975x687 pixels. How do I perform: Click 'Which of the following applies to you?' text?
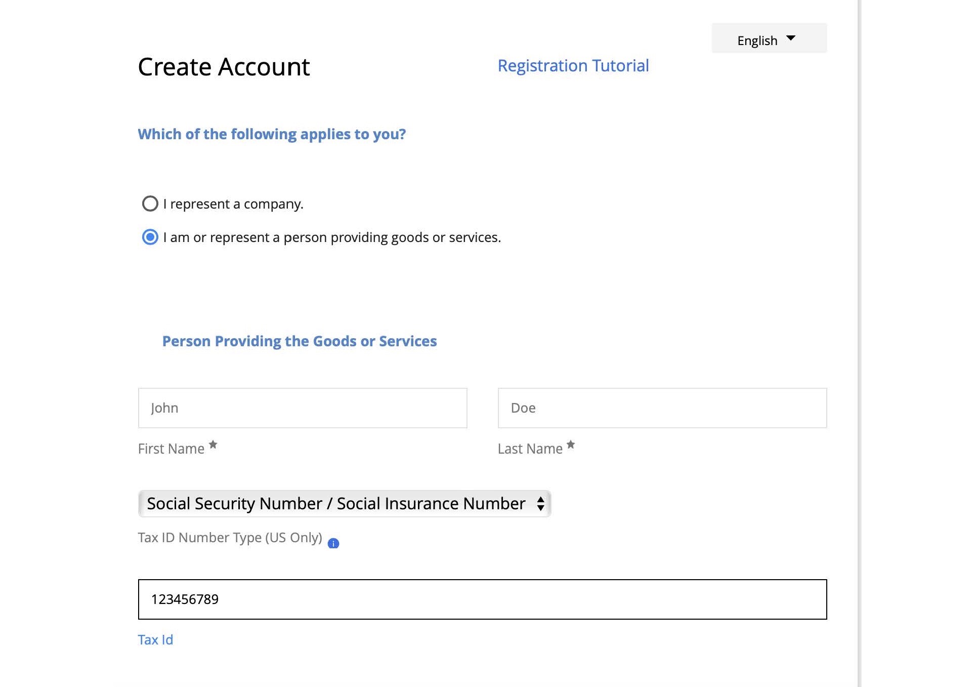point(272,134)
